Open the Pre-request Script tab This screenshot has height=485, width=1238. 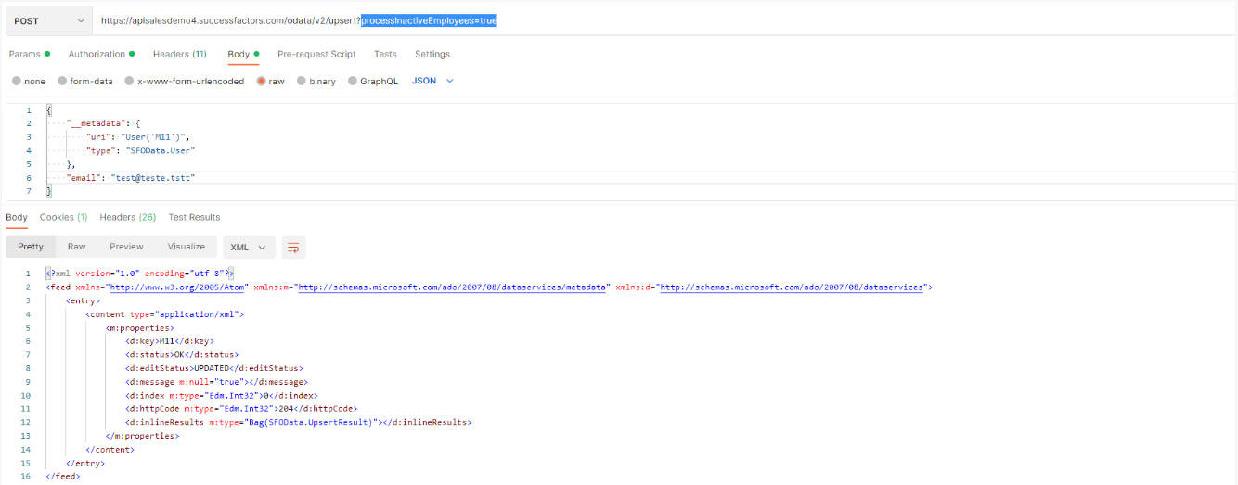click(316, 55)
